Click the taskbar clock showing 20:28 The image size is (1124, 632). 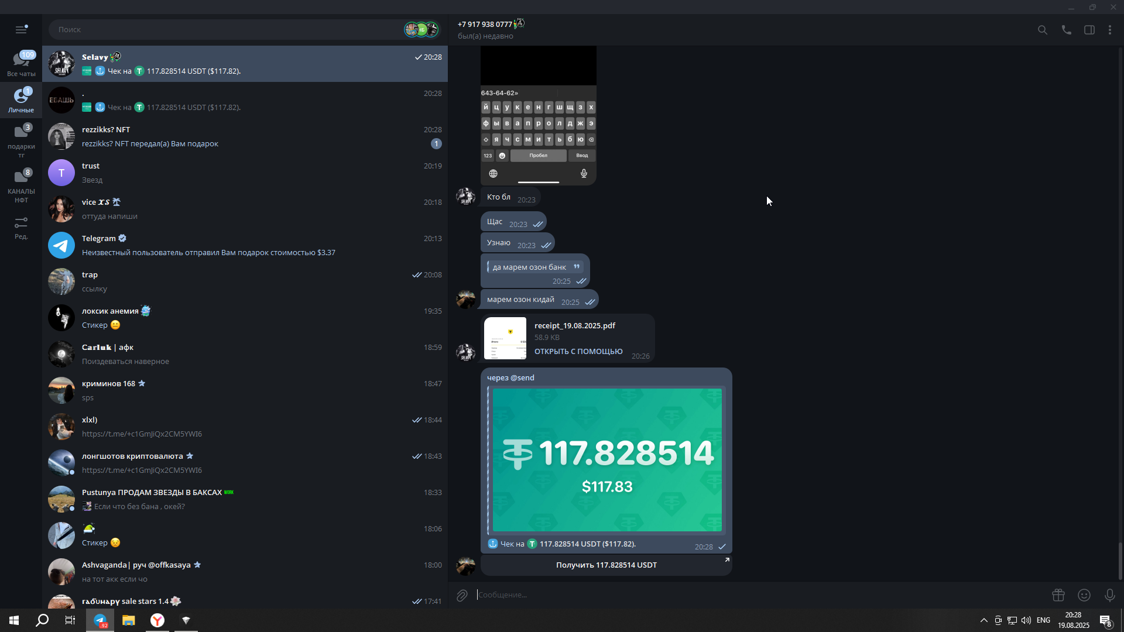point(1073,620)
